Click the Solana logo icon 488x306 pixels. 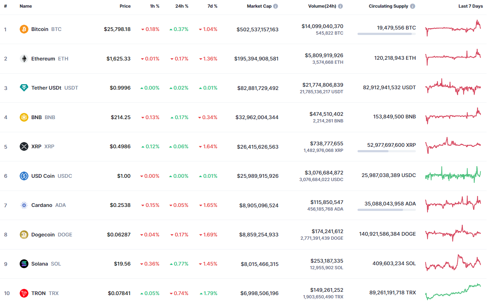(24, 264)
